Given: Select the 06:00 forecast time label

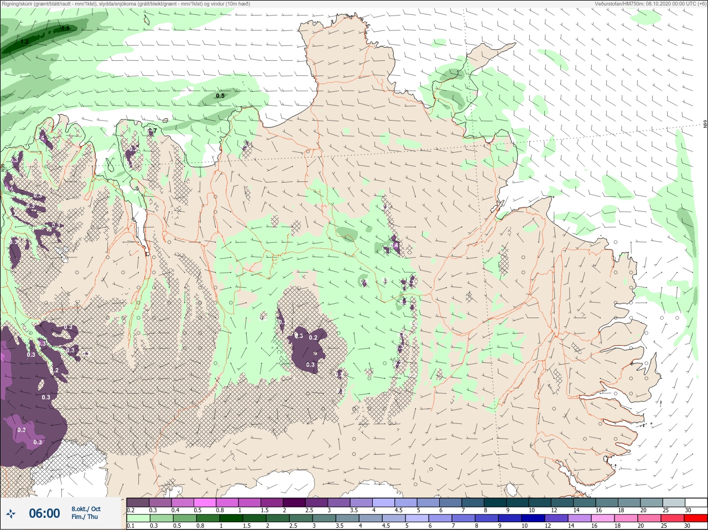Looking at the screenshot, I should (44, 513).
